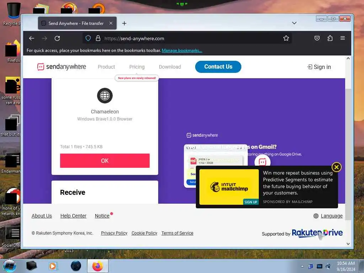The width and height of the screenshot is (364, 273).
Task: Open the Terms of Service link
Action: pyautogui.click(x=177, y=233)
